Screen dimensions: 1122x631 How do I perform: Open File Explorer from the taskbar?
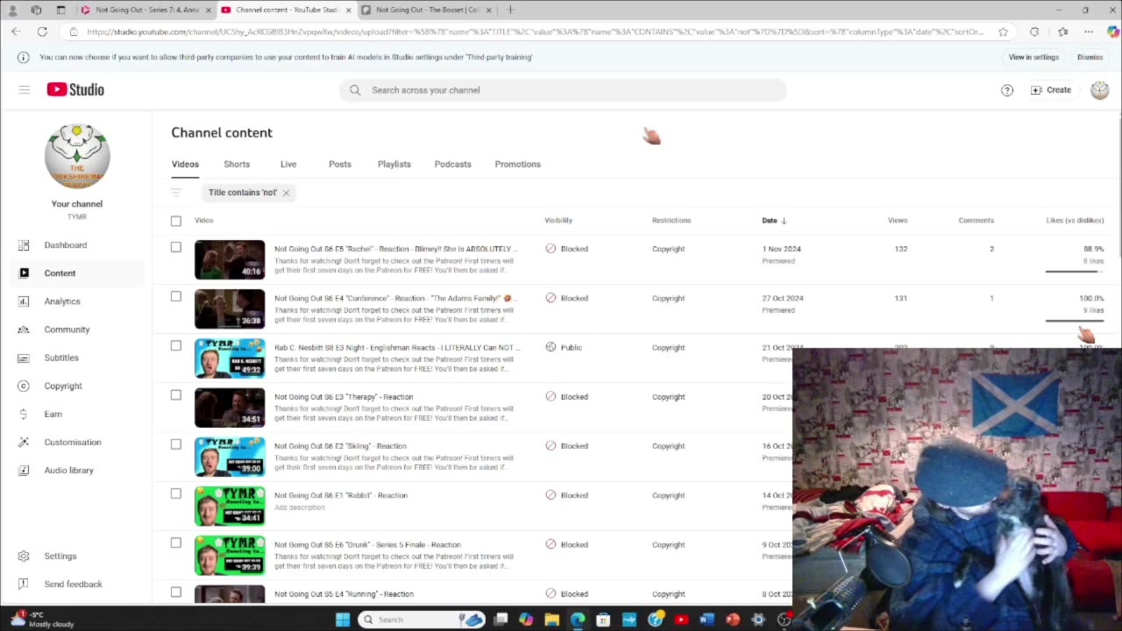tap(551, 620)
